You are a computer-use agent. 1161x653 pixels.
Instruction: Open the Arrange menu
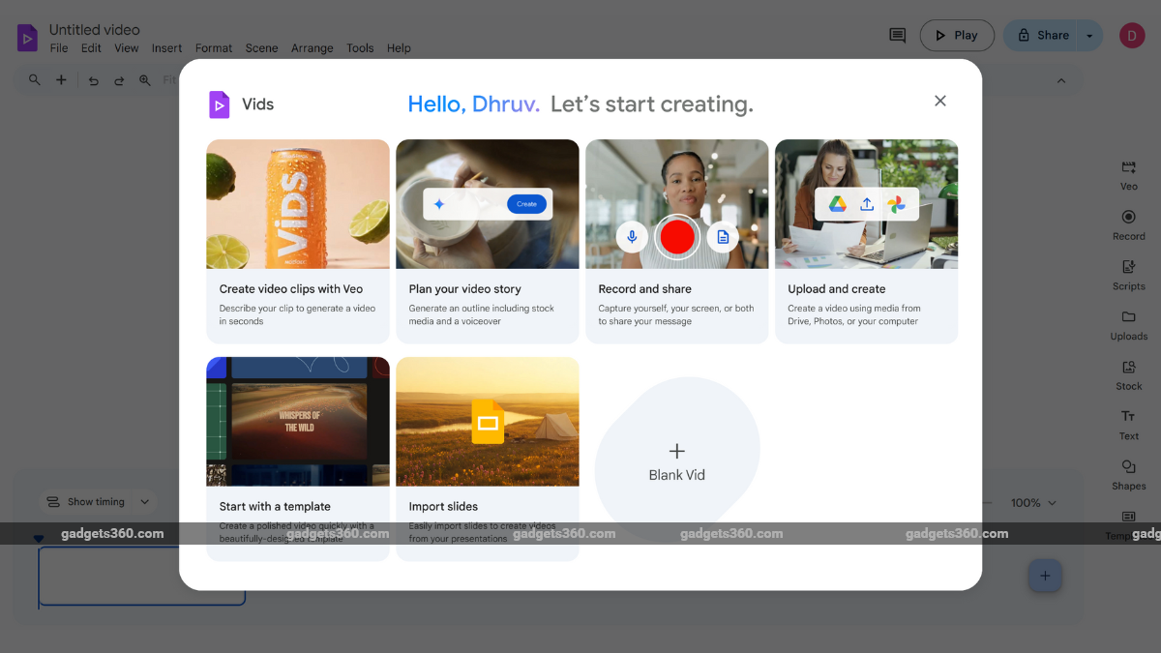313,48
